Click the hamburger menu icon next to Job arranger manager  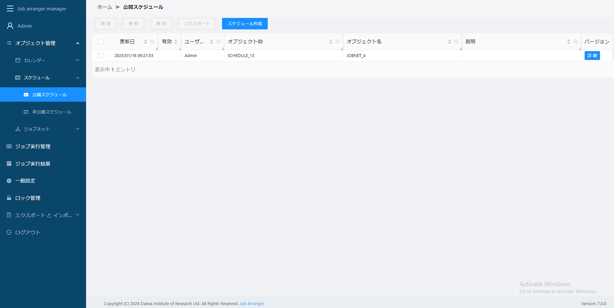tap(10, 8)
